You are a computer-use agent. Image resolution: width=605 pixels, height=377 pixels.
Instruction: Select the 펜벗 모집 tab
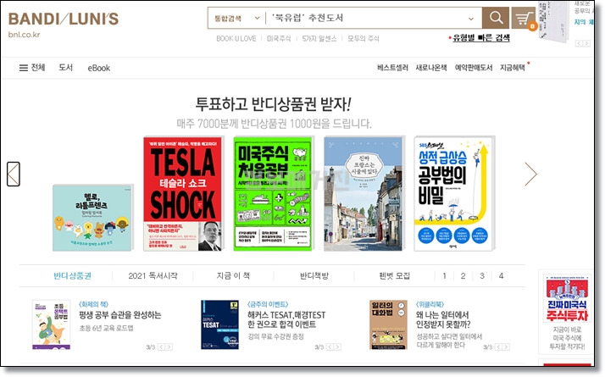tap(394, 276)
